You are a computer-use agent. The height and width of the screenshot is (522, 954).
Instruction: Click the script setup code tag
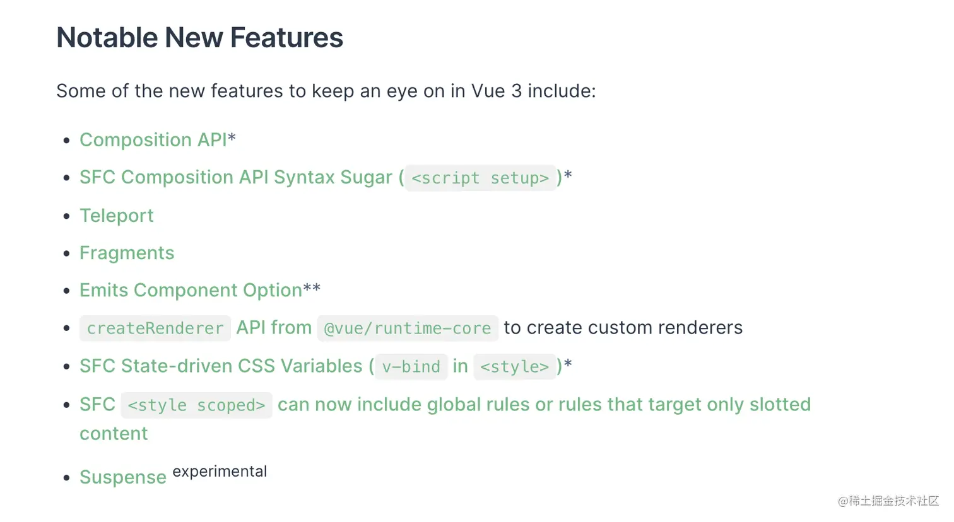point(480,178)
